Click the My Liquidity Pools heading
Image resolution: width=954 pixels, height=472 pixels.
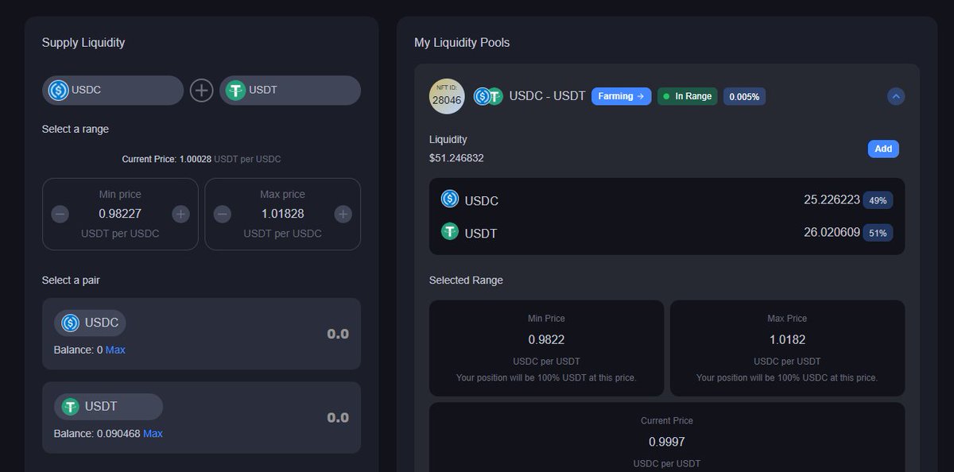tap(462, 43)
